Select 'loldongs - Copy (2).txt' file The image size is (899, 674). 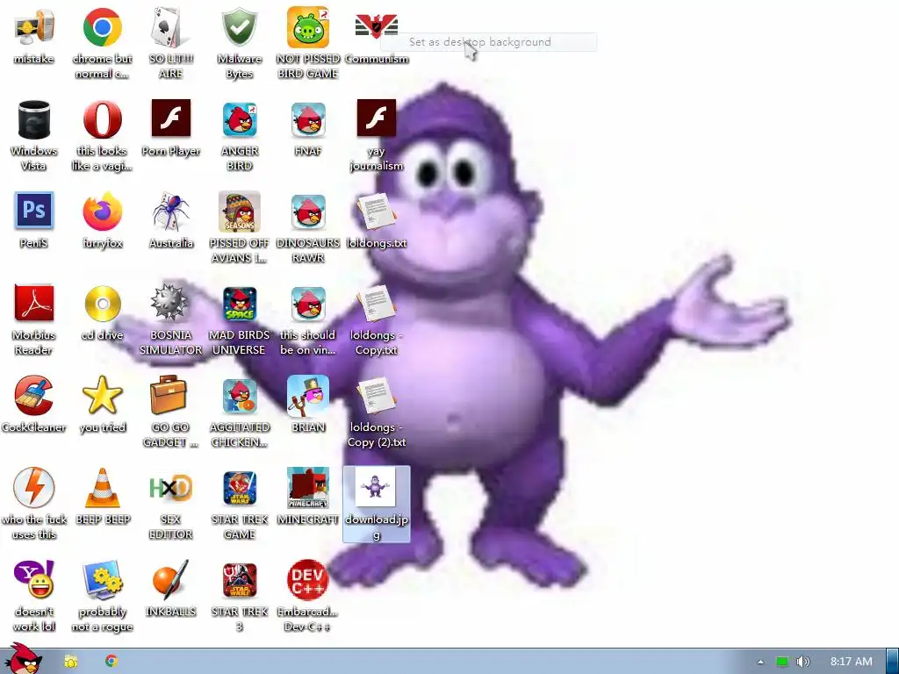point(376,397)
